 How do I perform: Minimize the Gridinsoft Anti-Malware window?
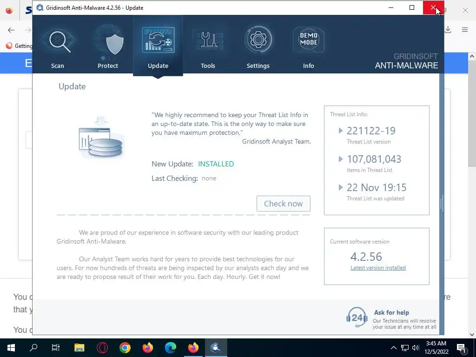coord(391,7)
